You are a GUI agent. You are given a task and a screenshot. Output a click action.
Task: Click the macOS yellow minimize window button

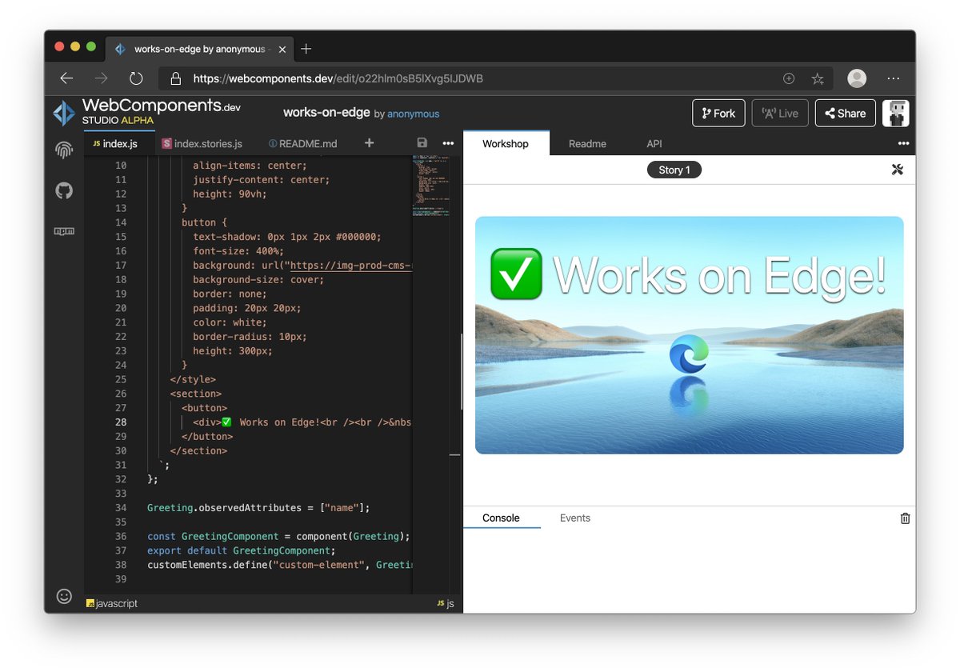(x=75, y=46)
